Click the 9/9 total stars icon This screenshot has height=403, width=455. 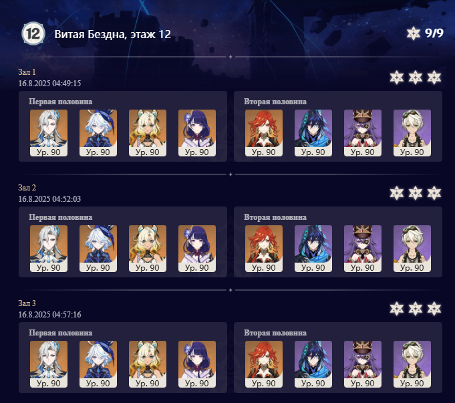tap(413, 33)
